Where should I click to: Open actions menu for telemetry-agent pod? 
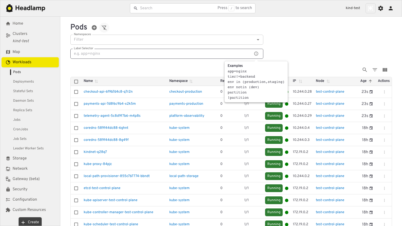click(384, 116)
